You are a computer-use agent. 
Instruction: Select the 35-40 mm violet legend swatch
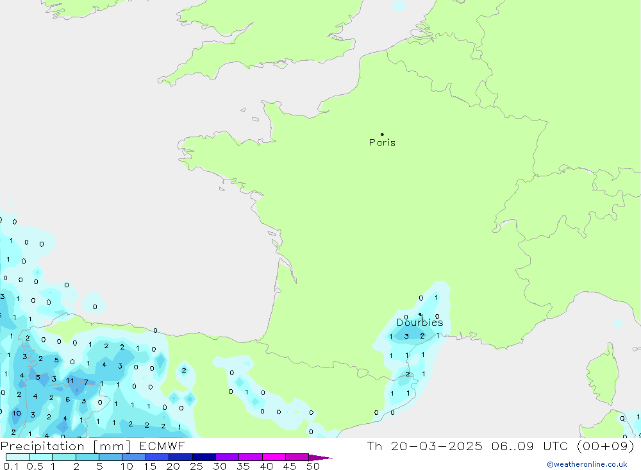coord(250,457)
